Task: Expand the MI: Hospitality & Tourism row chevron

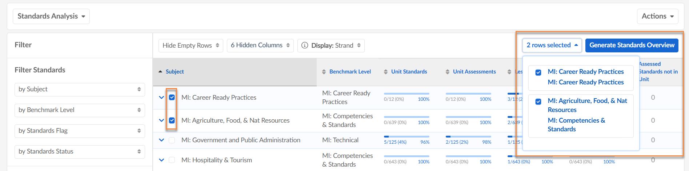Action: [x=161, y=160]
